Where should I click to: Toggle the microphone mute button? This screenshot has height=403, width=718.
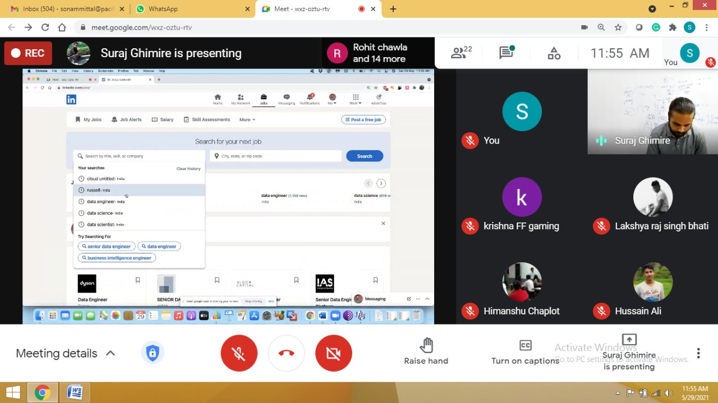pyautogui.click(x=239, y=353)
